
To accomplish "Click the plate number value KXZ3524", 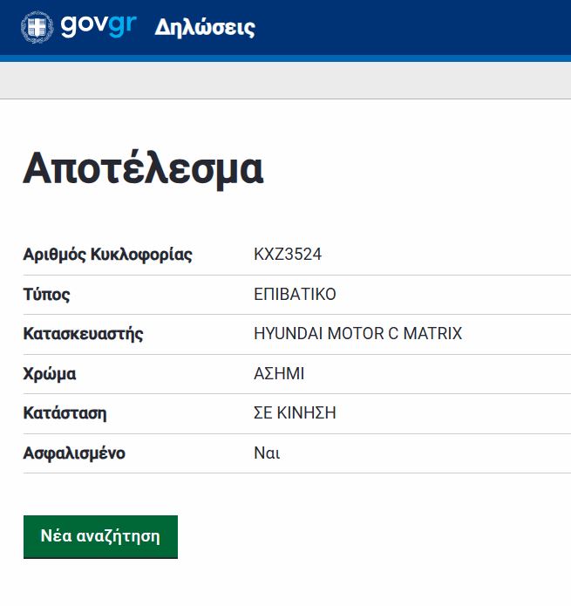I will (288, 255).
